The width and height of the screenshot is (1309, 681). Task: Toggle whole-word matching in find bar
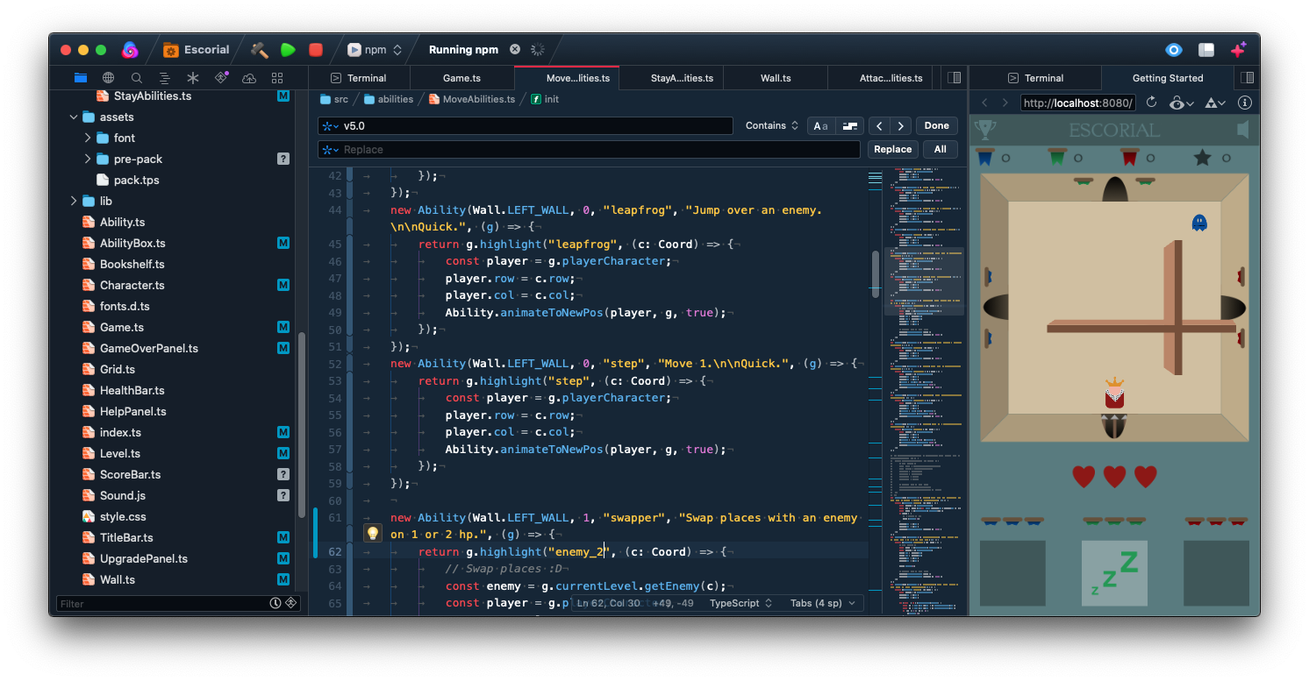click(849, 126)
